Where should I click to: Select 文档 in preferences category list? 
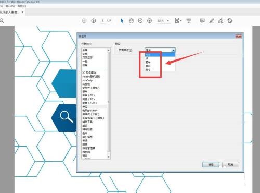click(85, 54)
